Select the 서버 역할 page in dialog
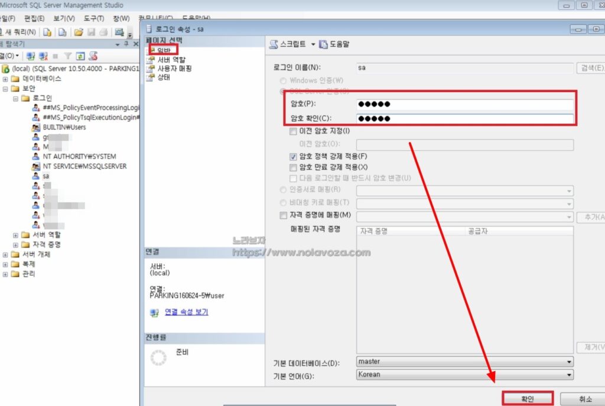605x406 pixels. [172, 60]
